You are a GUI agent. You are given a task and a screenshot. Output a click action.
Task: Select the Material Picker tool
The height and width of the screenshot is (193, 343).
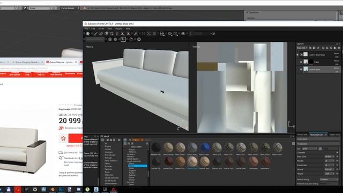(136, 33)
